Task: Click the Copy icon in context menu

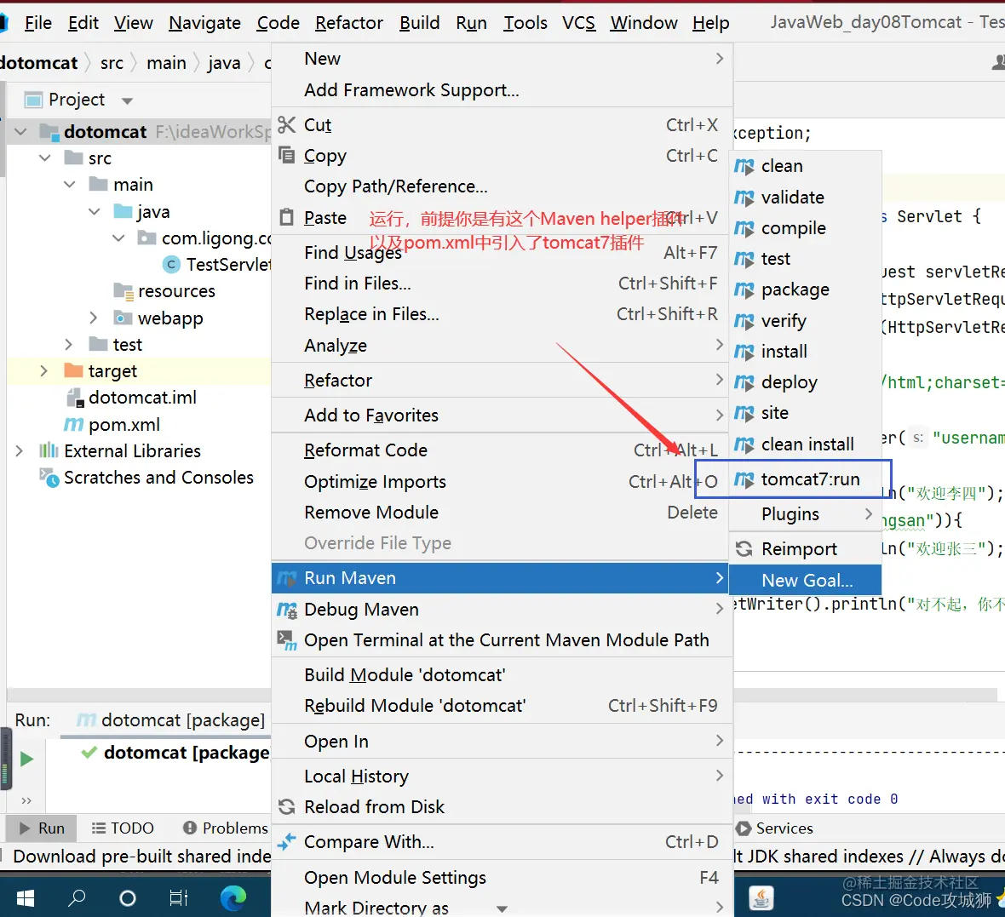Action: click(286, 155)
